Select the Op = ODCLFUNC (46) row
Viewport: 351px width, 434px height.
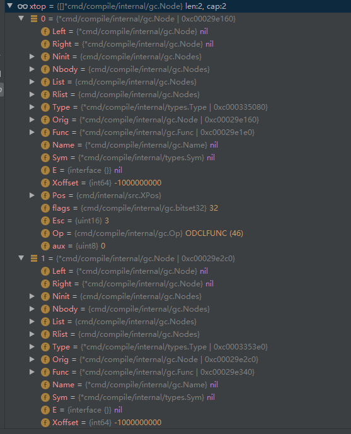(x=178, y=233)
